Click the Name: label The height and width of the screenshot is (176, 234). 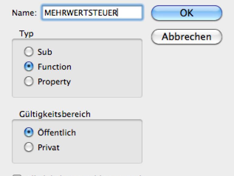tap(24, 13)
